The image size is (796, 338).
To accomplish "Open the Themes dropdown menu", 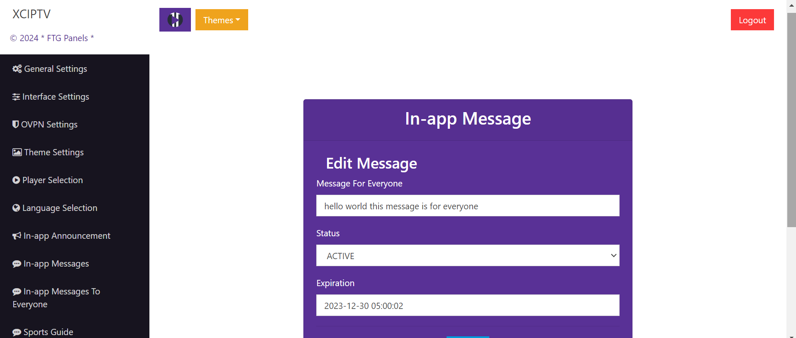I will pos(221,20).
